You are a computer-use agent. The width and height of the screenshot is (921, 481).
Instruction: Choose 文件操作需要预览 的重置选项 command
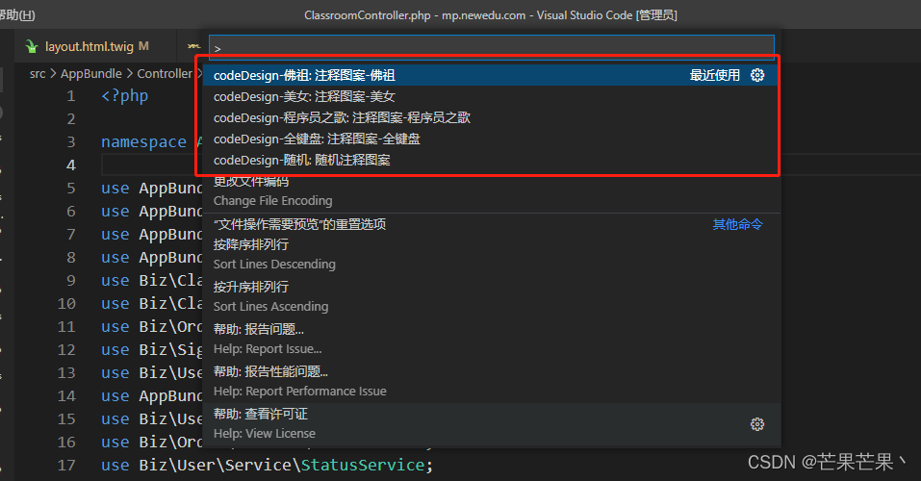click(x=491, y=224)
